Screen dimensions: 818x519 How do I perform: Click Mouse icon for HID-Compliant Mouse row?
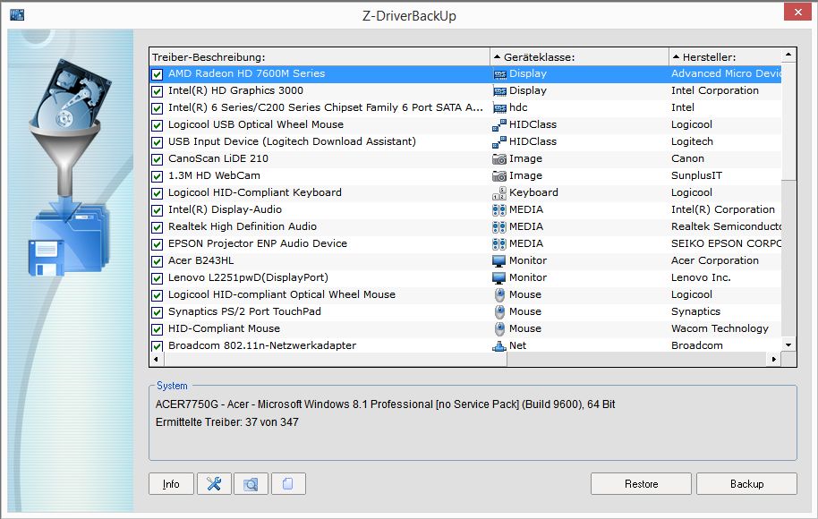[499, 329]
